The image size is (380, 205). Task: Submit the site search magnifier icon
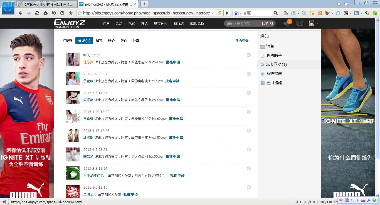[x=272, y=24]
